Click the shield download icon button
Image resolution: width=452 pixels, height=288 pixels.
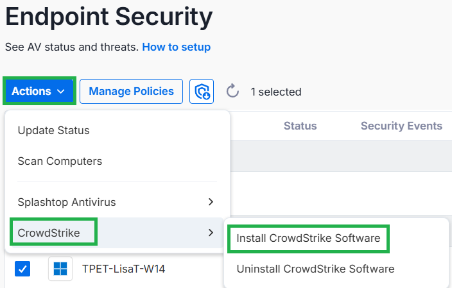tap(202, 91)
